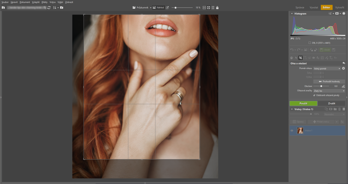Click the horizon leveling tool icon
348x184 pixels.
point(343,86)
